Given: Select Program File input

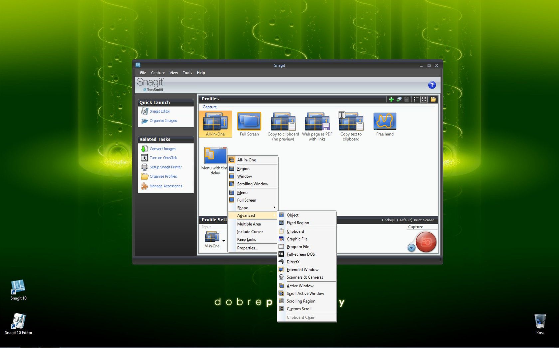Looking at the screenshot, I should [307, 247].
